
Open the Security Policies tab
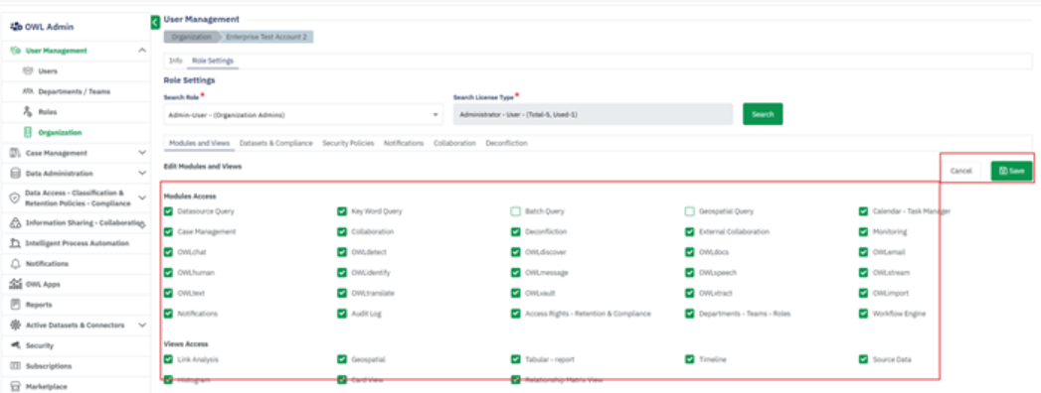[348, 143]
